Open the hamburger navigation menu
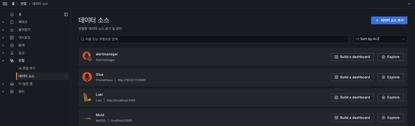Viewport: 415px width, 126px height. tap(5, 4)
